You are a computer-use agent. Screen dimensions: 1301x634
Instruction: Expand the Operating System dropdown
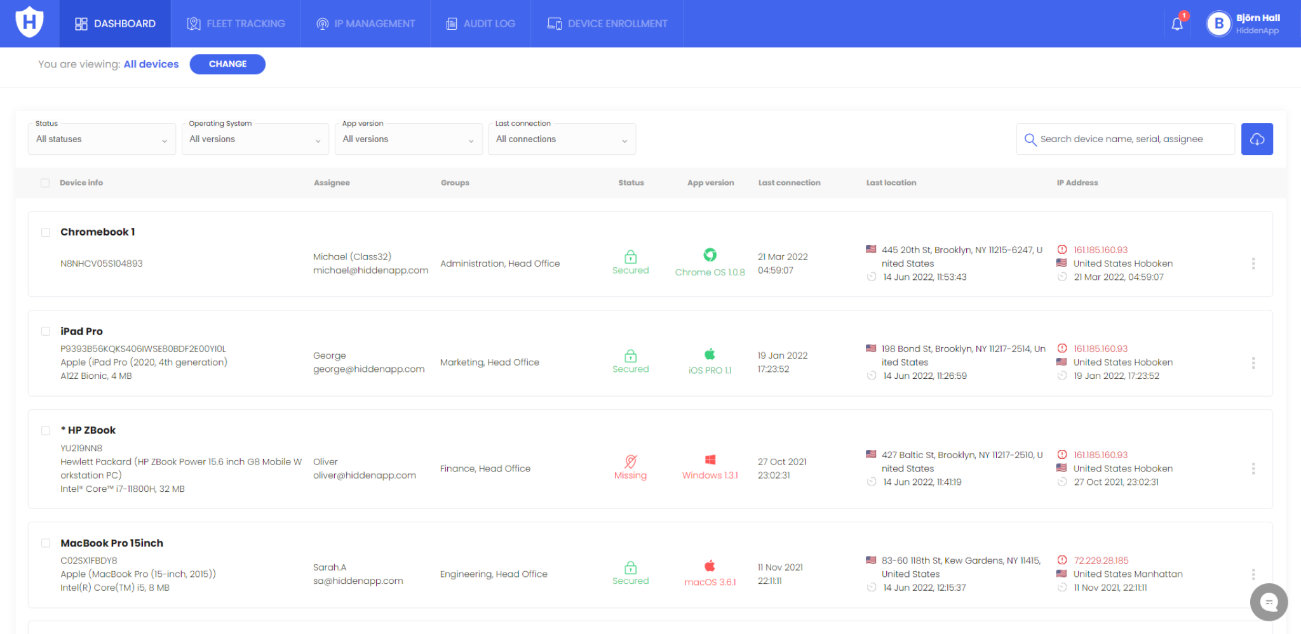click(x=255, y=138)
